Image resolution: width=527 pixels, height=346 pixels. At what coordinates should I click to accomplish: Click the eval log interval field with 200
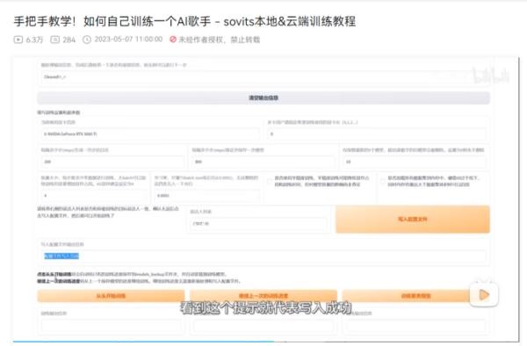[x=112, y=162]
